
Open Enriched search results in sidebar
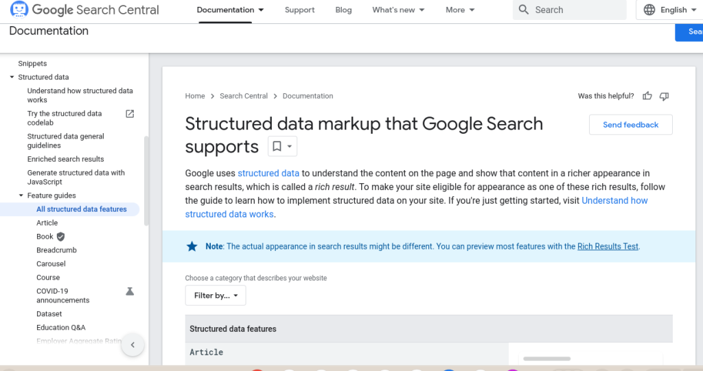(x=65, y=159)
